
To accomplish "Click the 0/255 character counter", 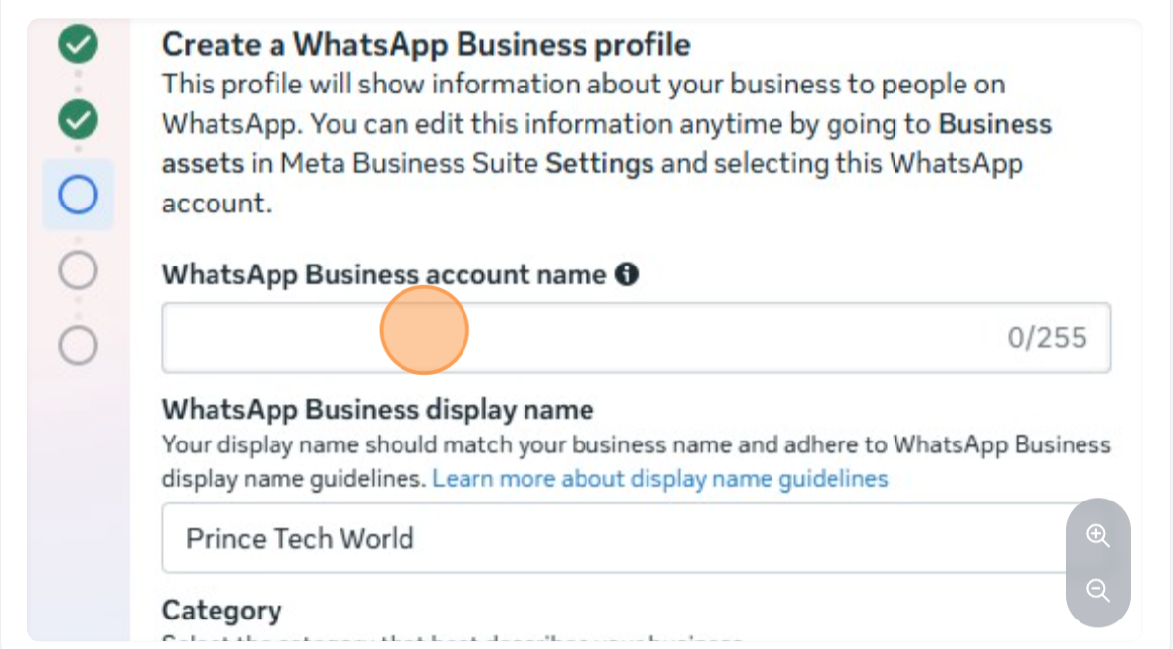I will 1047,338.
